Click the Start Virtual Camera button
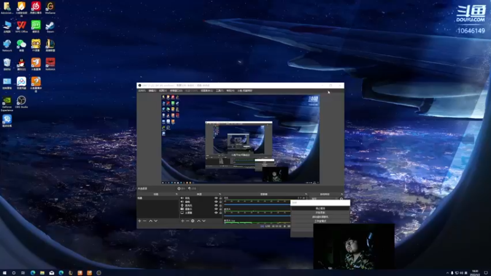The height and width of the screenshot is (276, 491). 320,217
